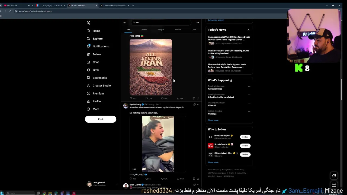Open Home from sidebar
The width and height of the screenshot is (347, 195).
coord(94,31)
